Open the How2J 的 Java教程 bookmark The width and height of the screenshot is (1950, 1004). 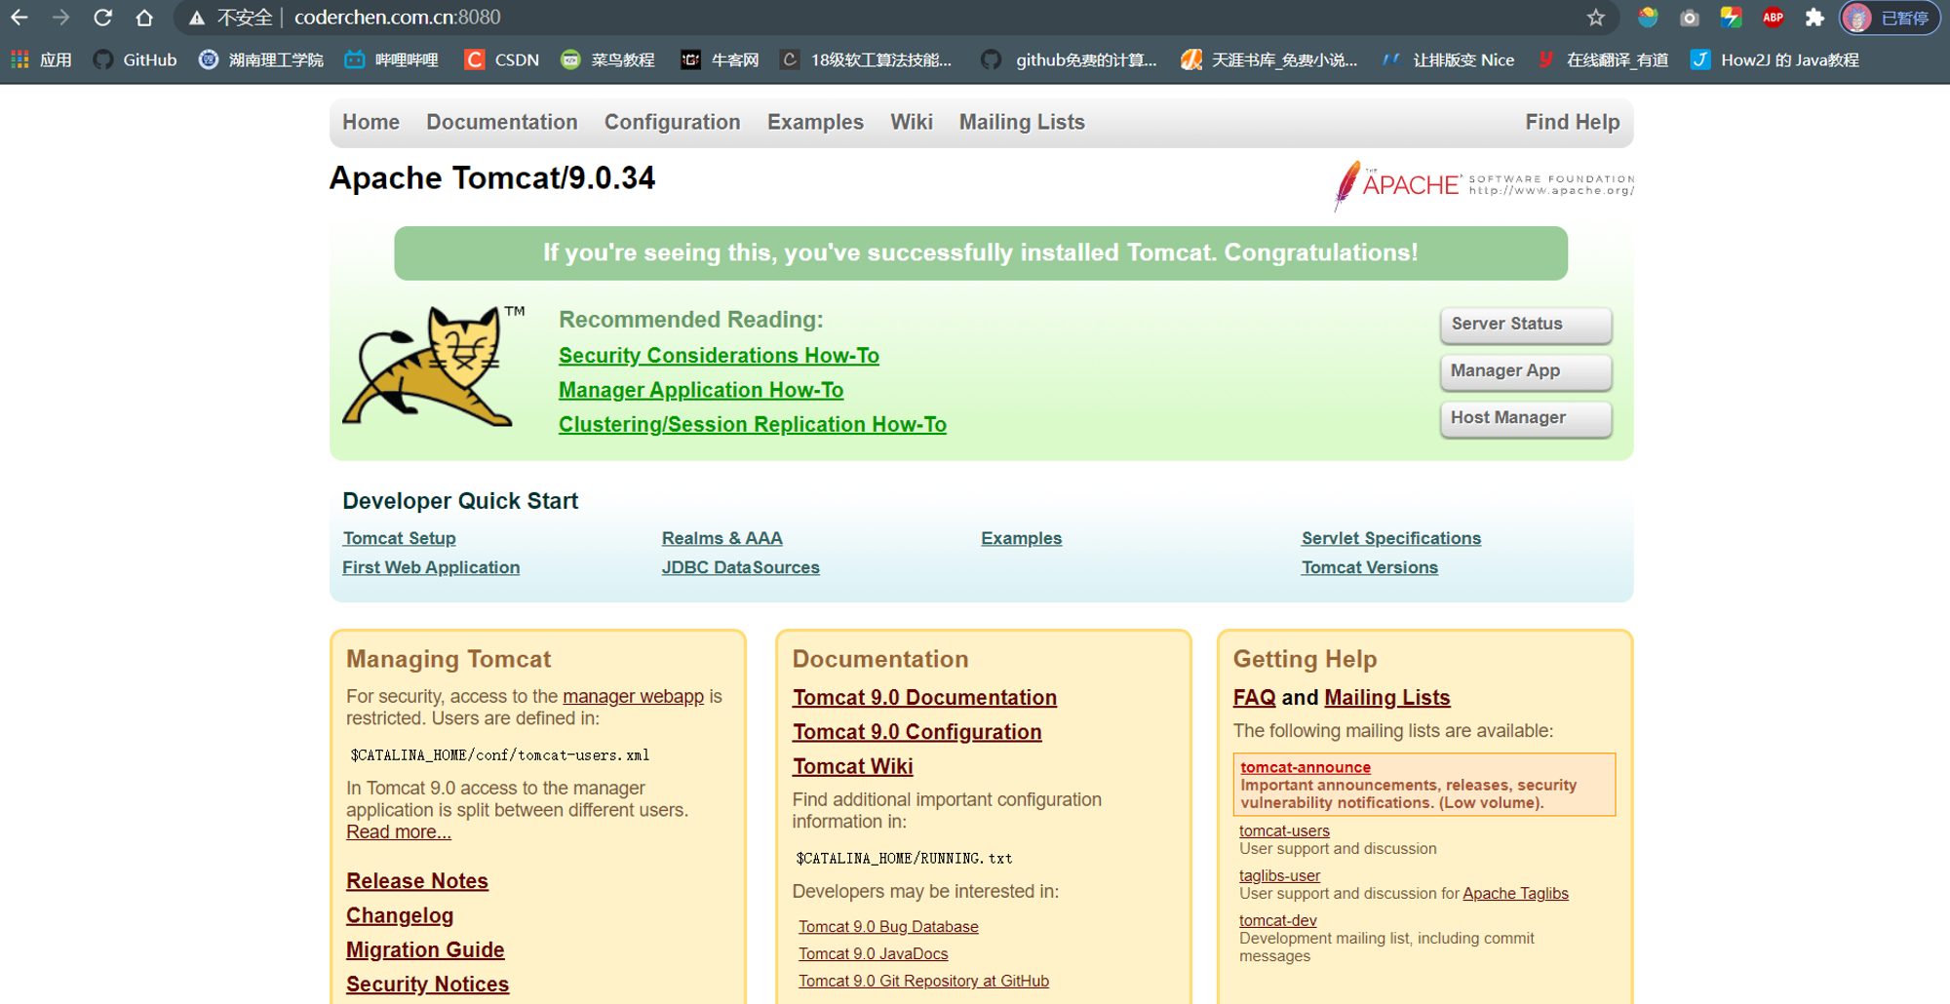(x=1775, y=59)
